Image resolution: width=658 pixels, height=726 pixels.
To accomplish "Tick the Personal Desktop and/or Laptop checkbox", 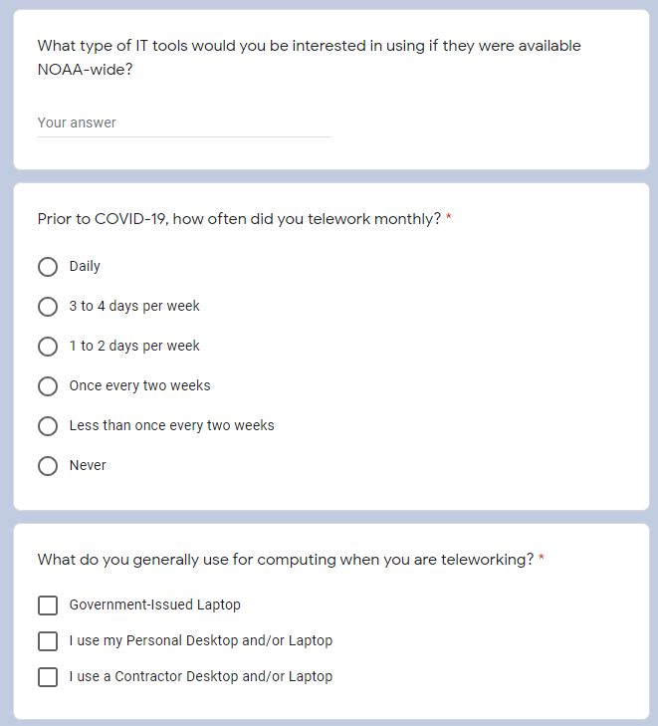I will (48, 641).
